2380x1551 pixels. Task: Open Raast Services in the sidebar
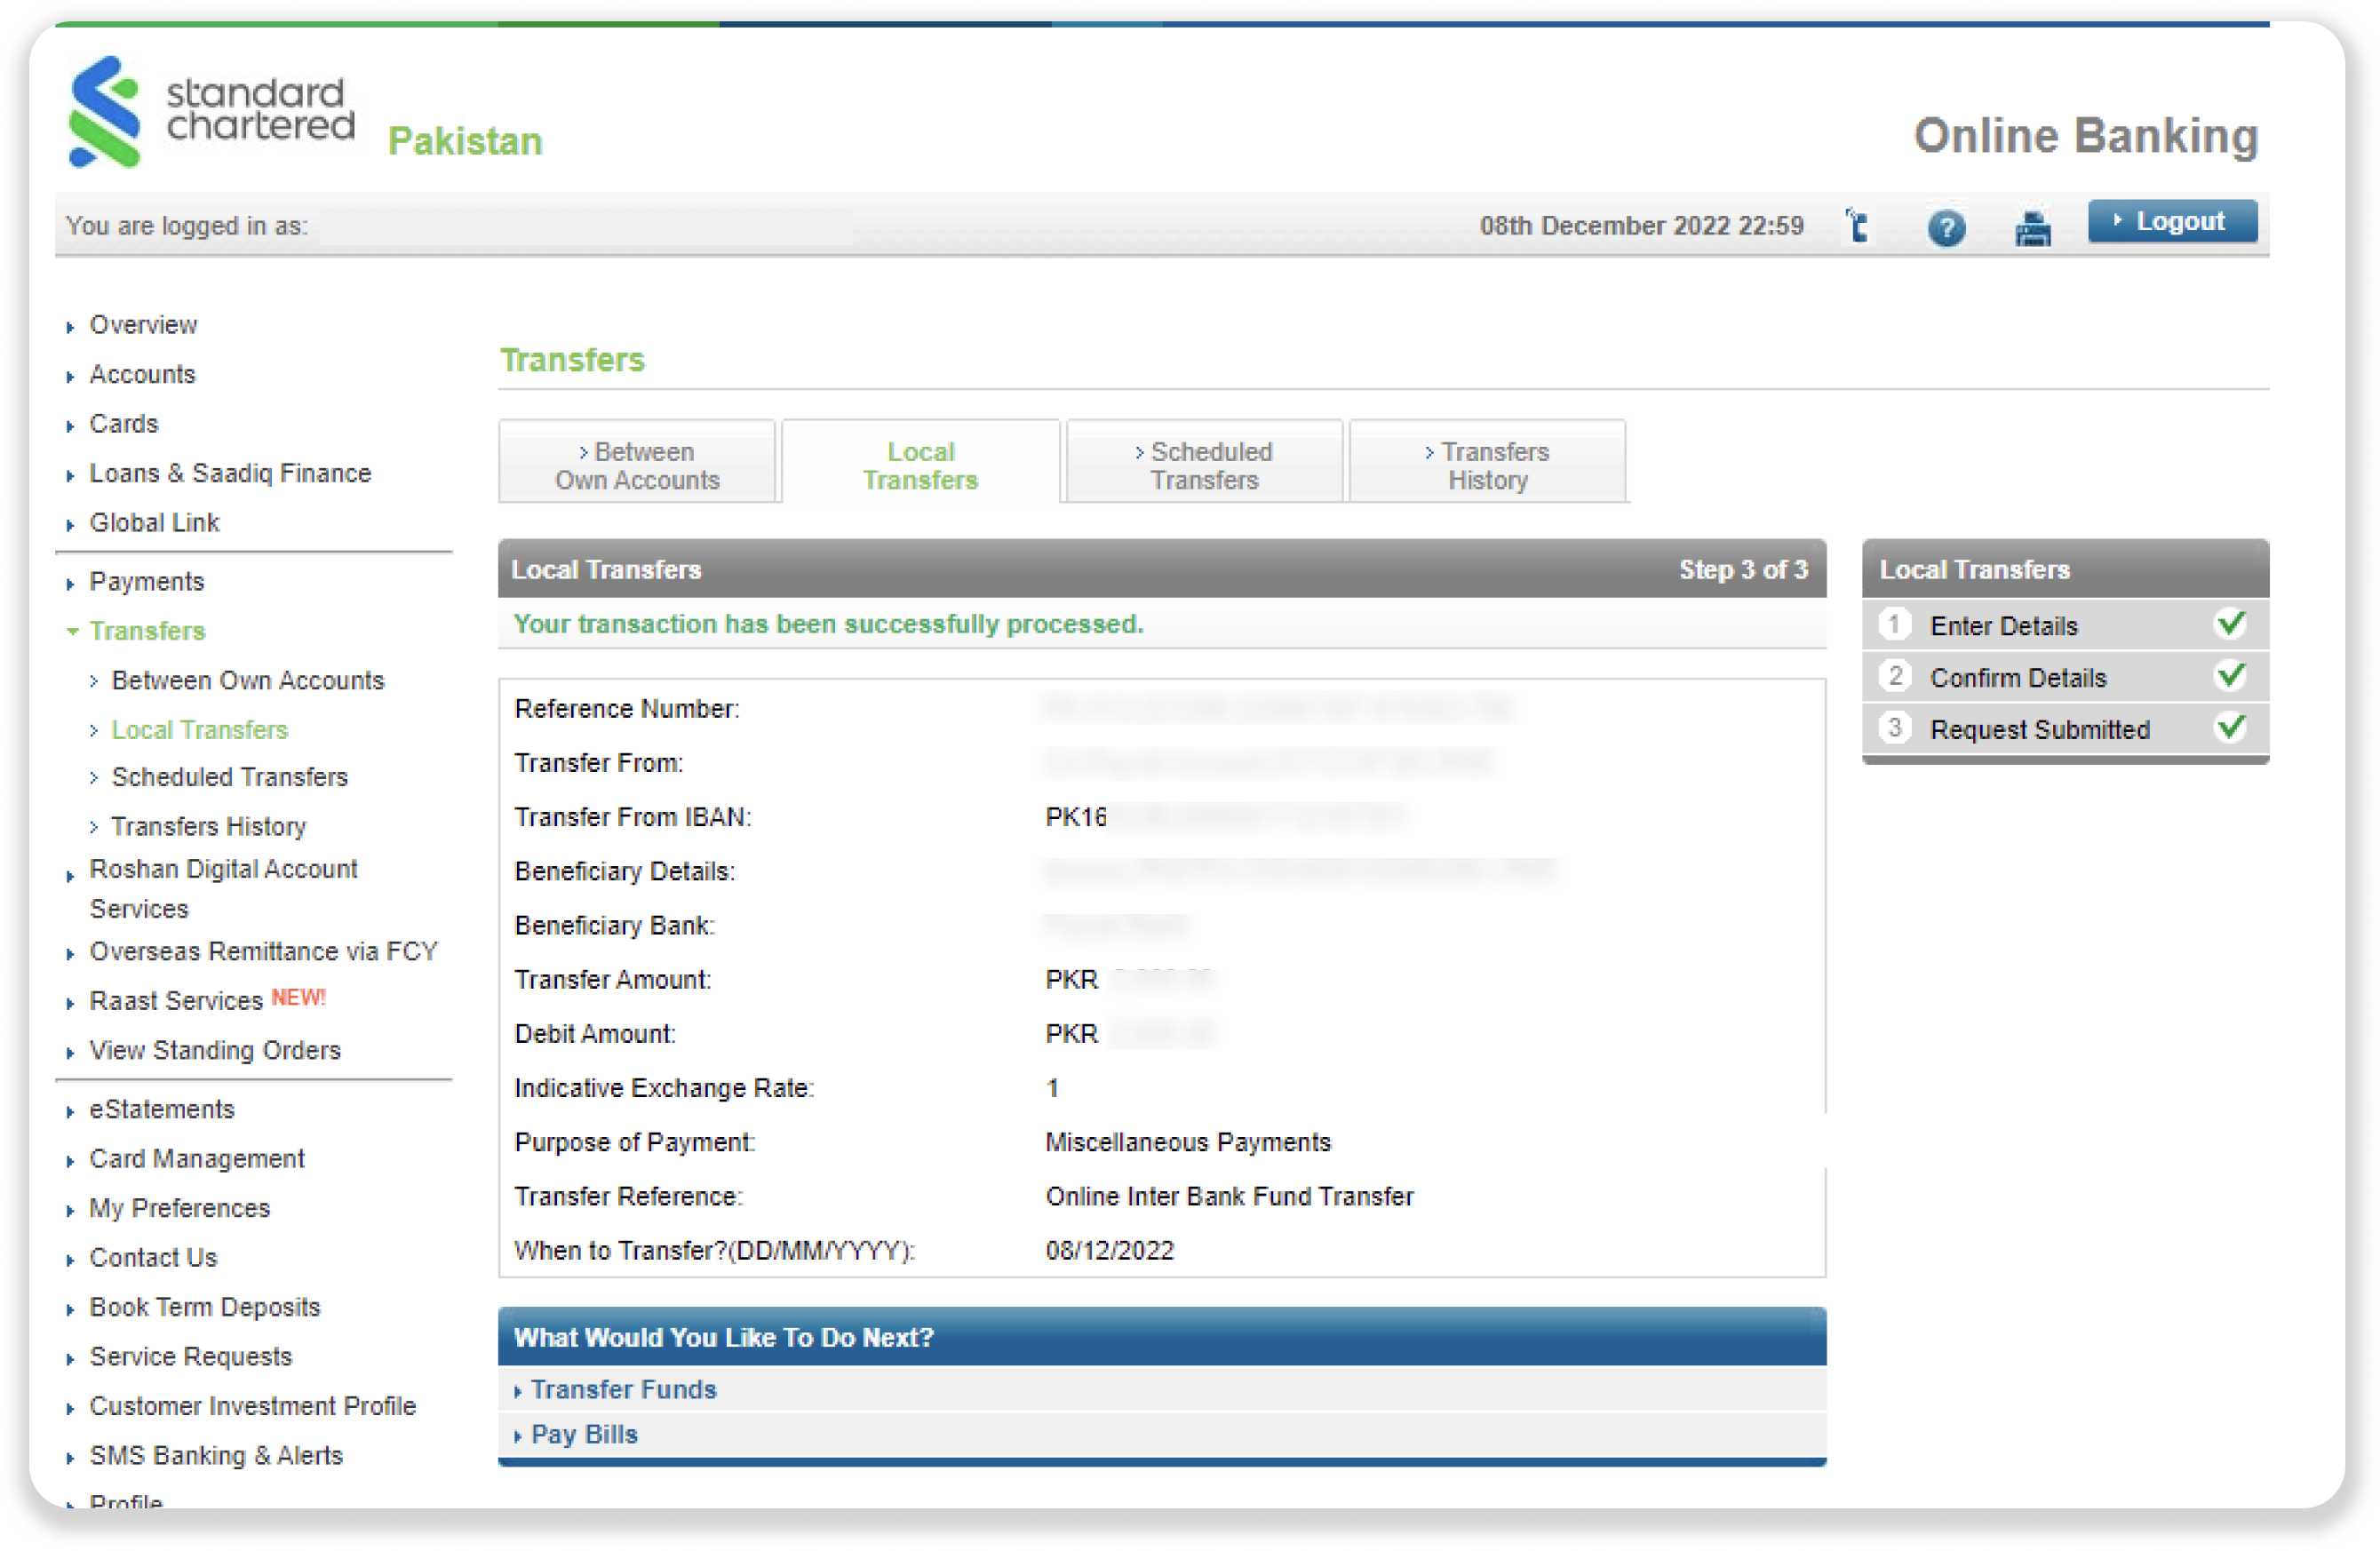[176, 1001]
